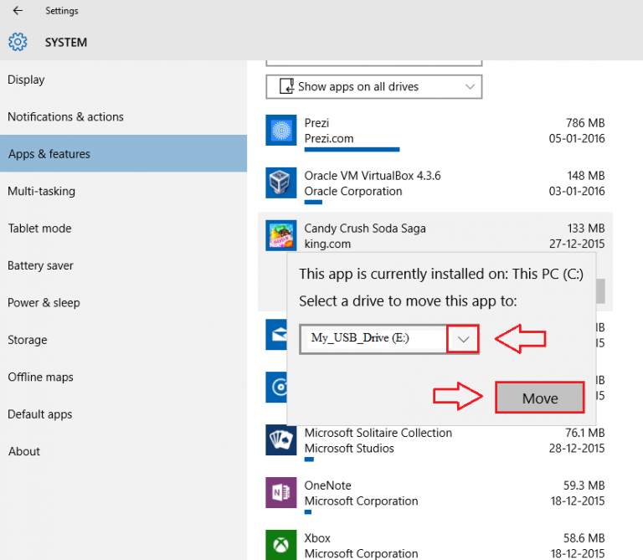Expand the My_USB_Drive (E:) drive selector arrow
This screenshot has width=643, height=560.
(463, 339)
